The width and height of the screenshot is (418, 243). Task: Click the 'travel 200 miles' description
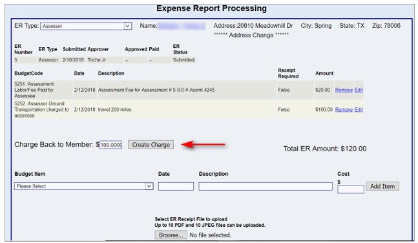pos(114,110)
